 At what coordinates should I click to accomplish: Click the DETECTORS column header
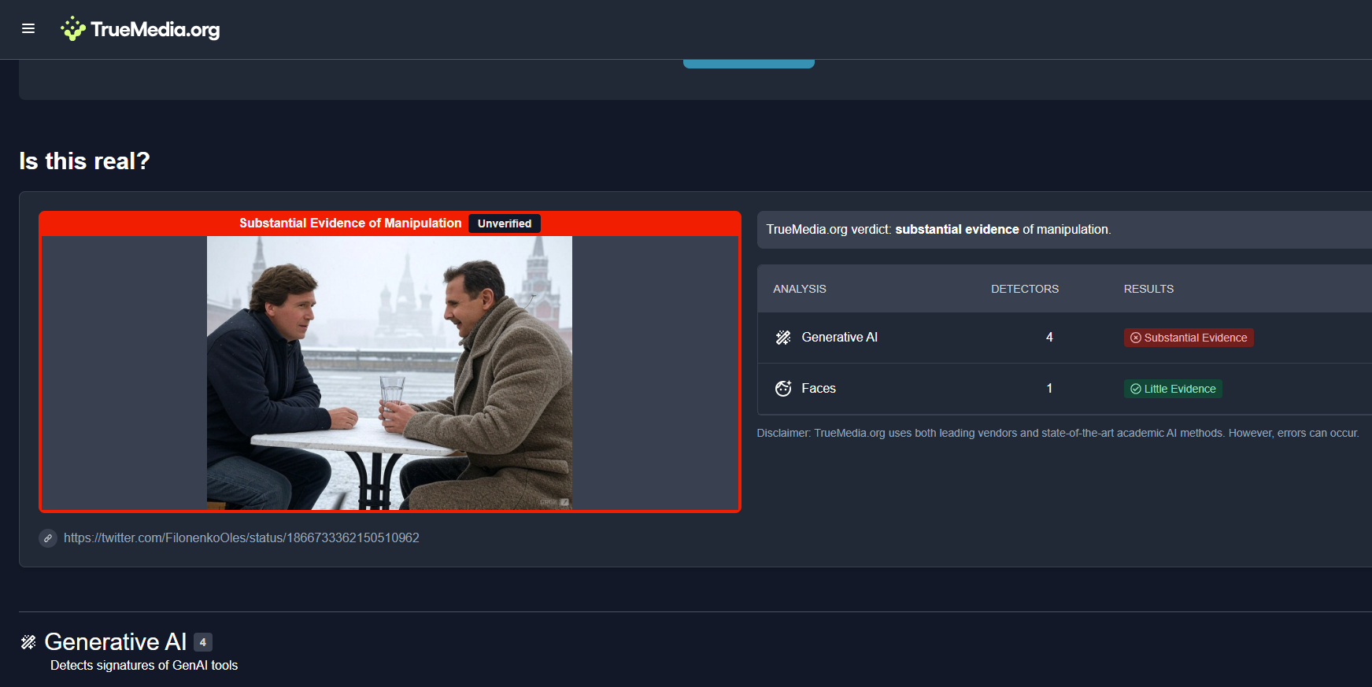tap(1024, 289)
